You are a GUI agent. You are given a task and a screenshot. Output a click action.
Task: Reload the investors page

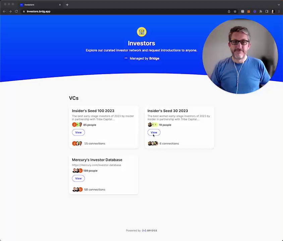click(x=16, y=11)
